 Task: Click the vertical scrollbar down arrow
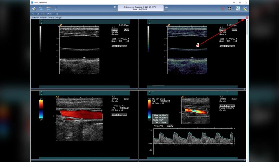coord(247,161)
